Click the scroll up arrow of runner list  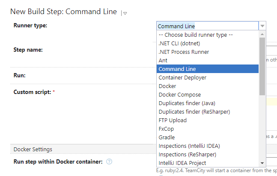click(x=262, y=35)
